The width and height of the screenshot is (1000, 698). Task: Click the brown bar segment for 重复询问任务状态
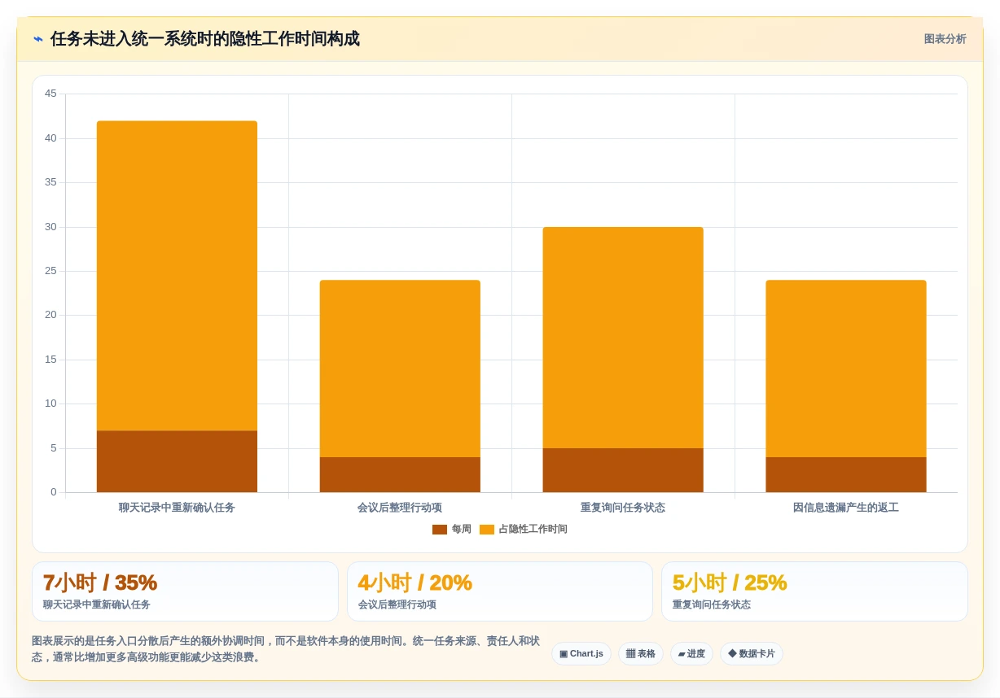click(623, 470)
